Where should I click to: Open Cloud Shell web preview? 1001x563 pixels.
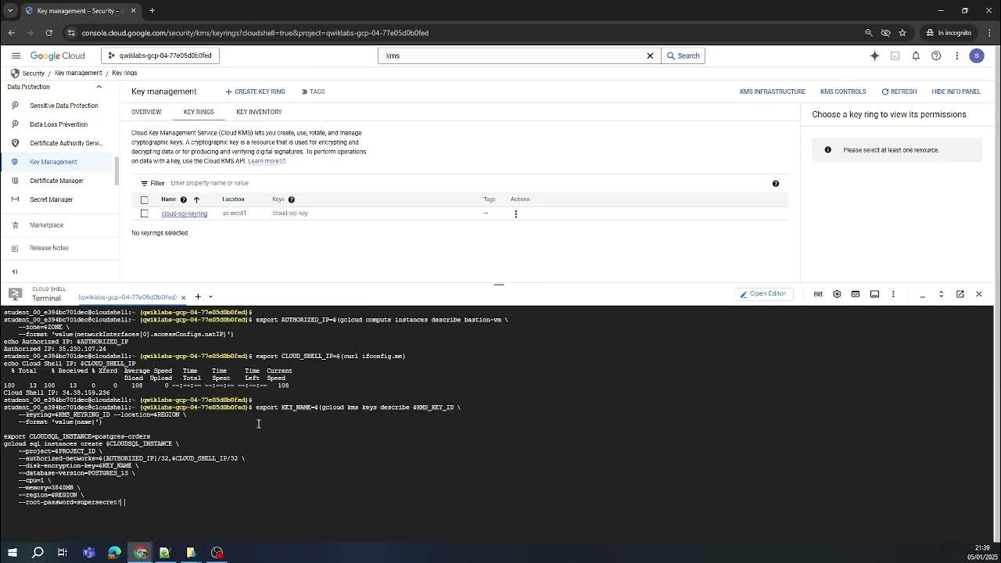point(856,294)
